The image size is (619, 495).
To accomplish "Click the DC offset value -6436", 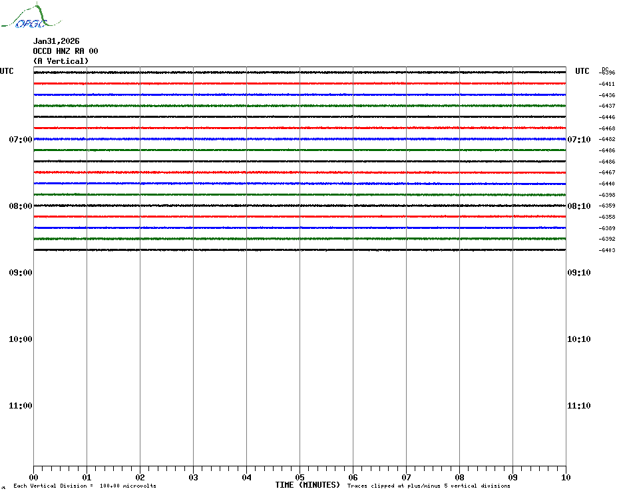I will click(607, 95).
